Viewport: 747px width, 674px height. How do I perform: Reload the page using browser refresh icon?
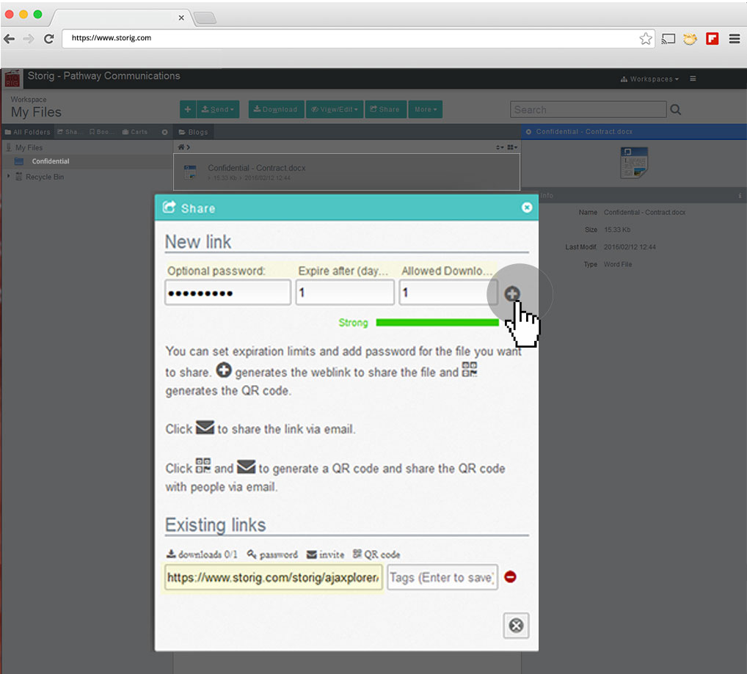(x=49, y=39)
